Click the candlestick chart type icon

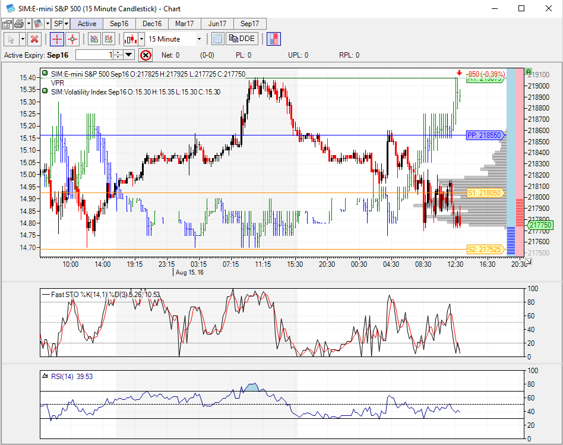pos(129,39)
